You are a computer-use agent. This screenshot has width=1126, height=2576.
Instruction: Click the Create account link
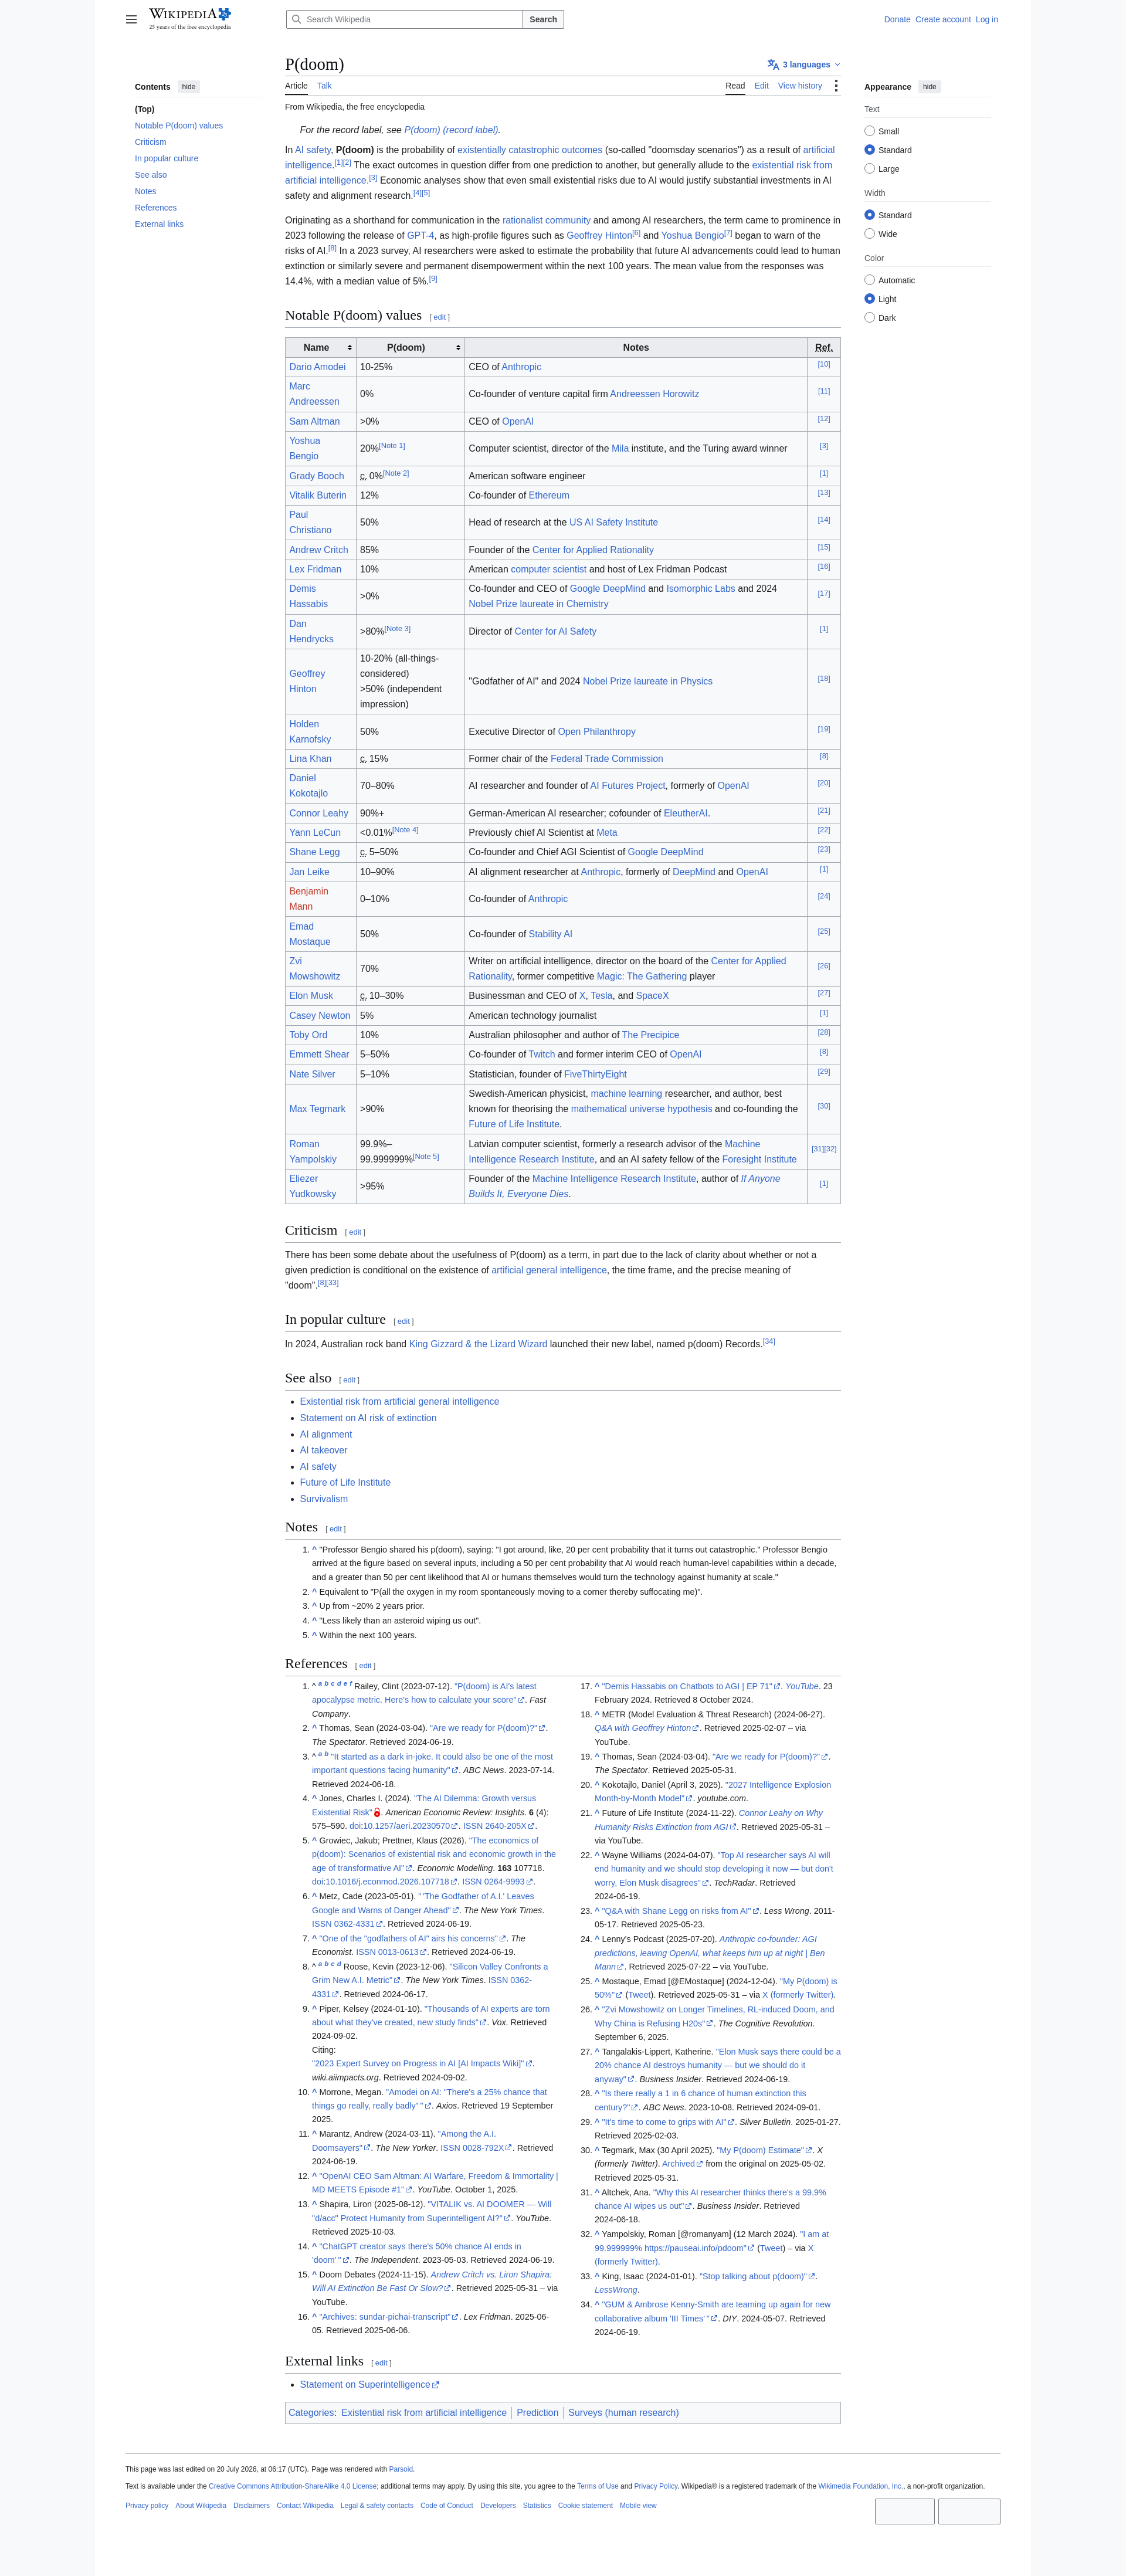click(943, 19)
